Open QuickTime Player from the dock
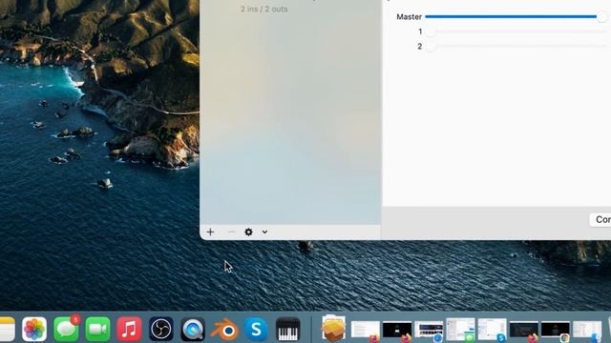611x343 pixels. point(193,330)
